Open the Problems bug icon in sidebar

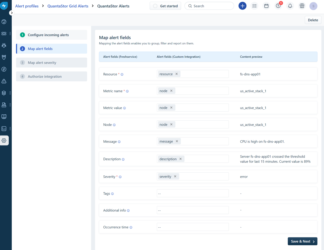[x=4, y=46]
